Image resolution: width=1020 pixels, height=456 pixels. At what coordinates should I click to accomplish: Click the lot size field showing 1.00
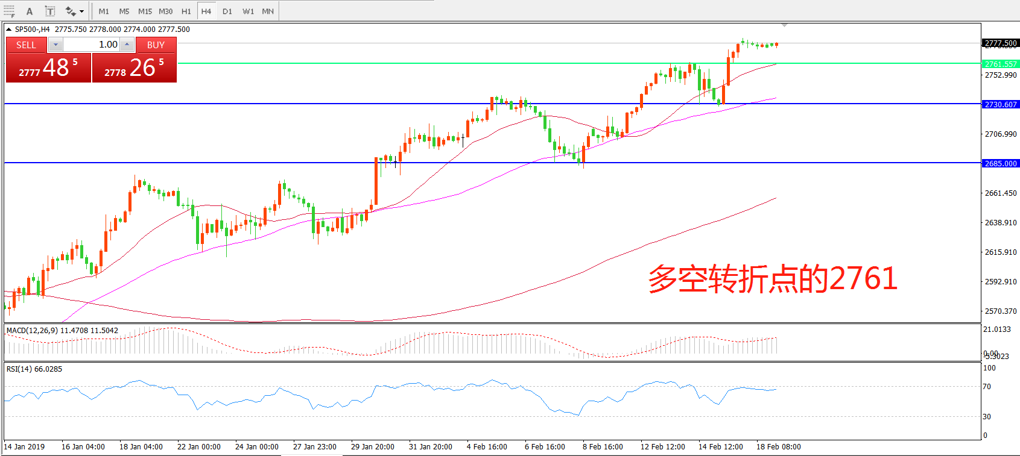pos(91,45)
